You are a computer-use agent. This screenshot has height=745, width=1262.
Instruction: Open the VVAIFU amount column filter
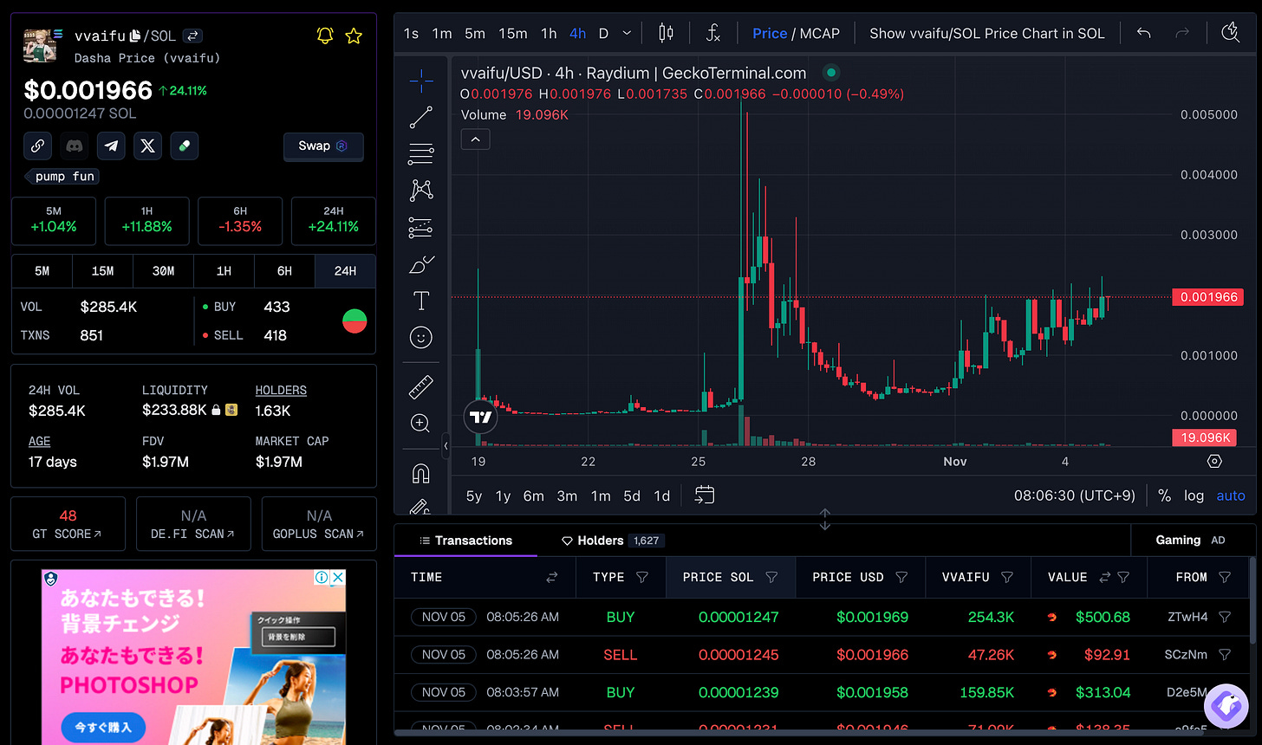click(x=1007, y=577)
